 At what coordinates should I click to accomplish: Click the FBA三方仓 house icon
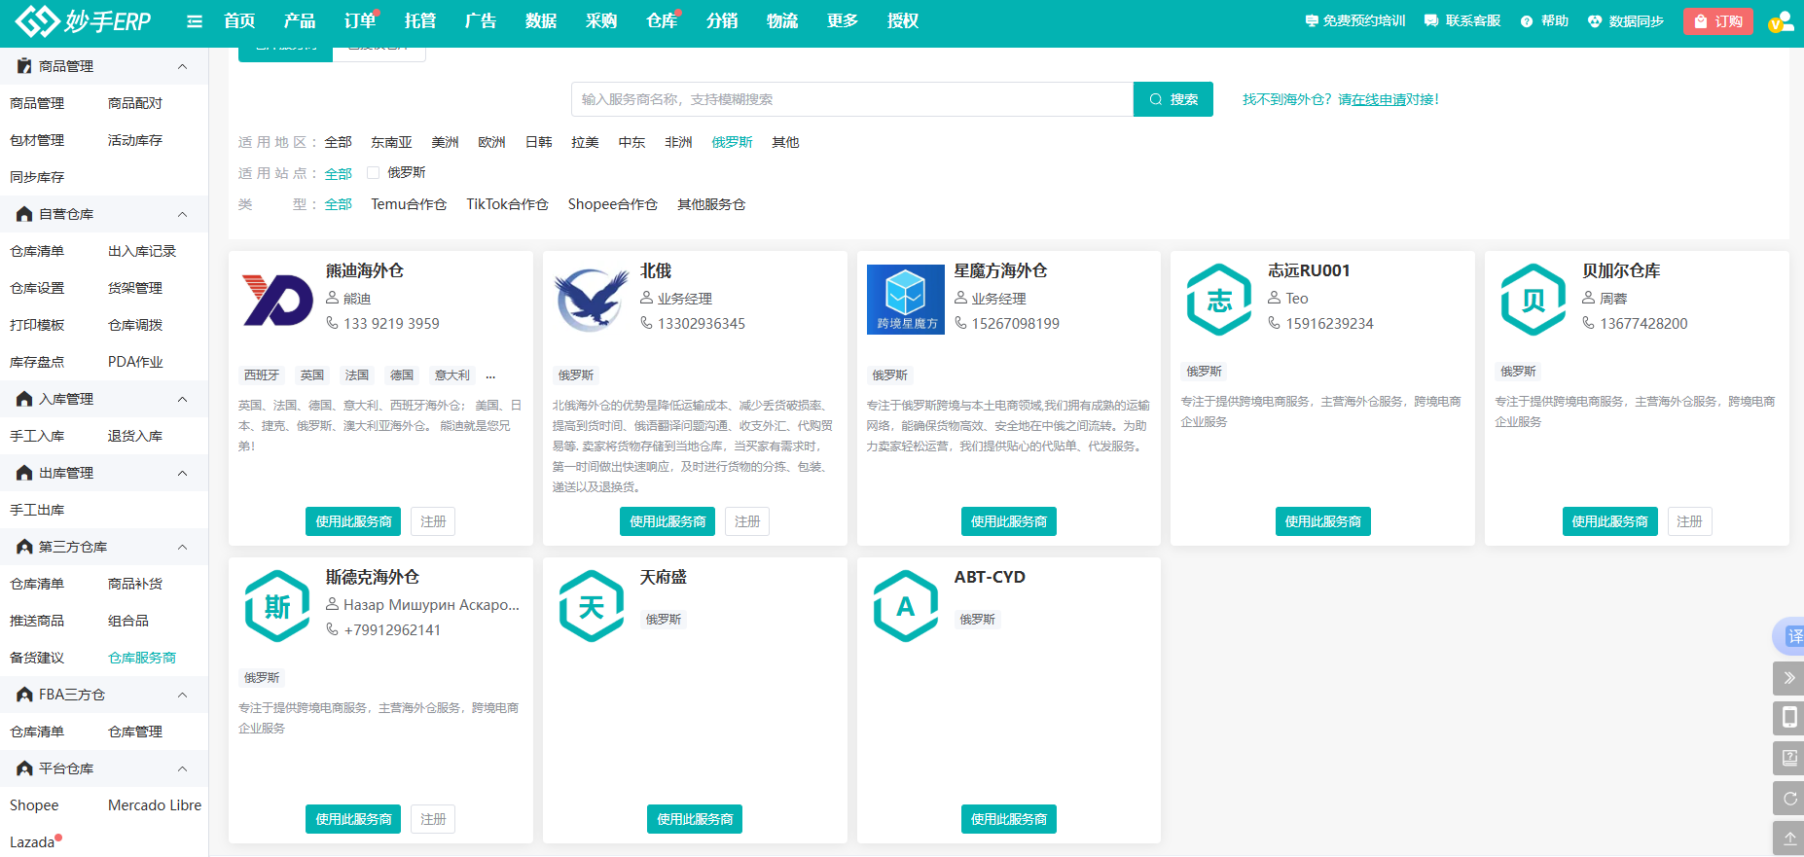24,695
